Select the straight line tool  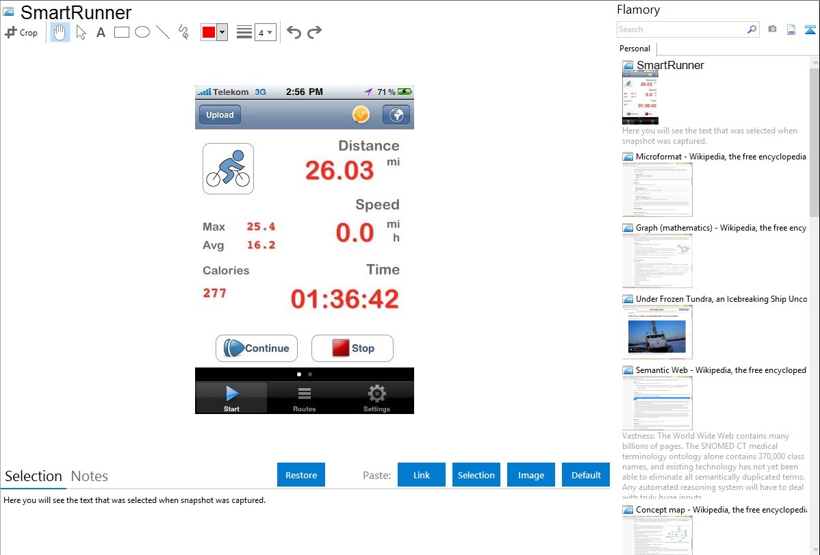163,32
